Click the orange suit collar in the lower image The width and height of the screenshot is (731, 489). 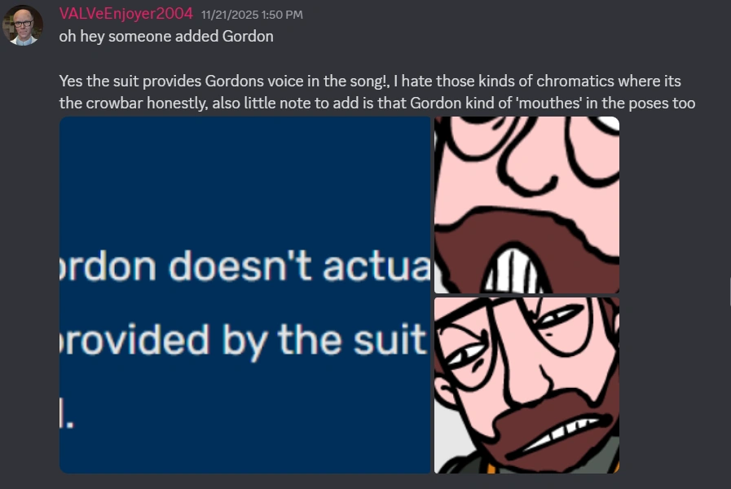click(491, 468)
